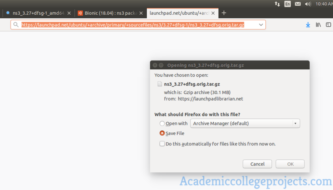Click the Bionic tab's Launchpad favicon
The height and width of the screenshot is (190, 333).
pyautogui.click(x=80, y=13)
